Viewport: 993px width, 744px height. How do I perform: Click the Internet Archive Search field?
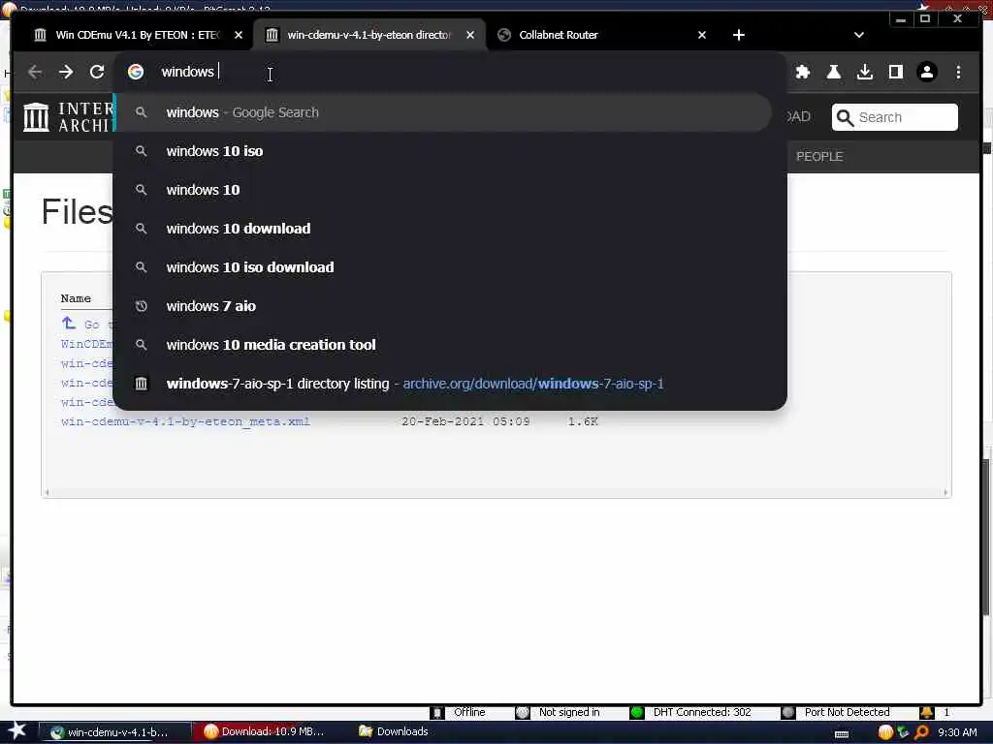click(894, 117)
